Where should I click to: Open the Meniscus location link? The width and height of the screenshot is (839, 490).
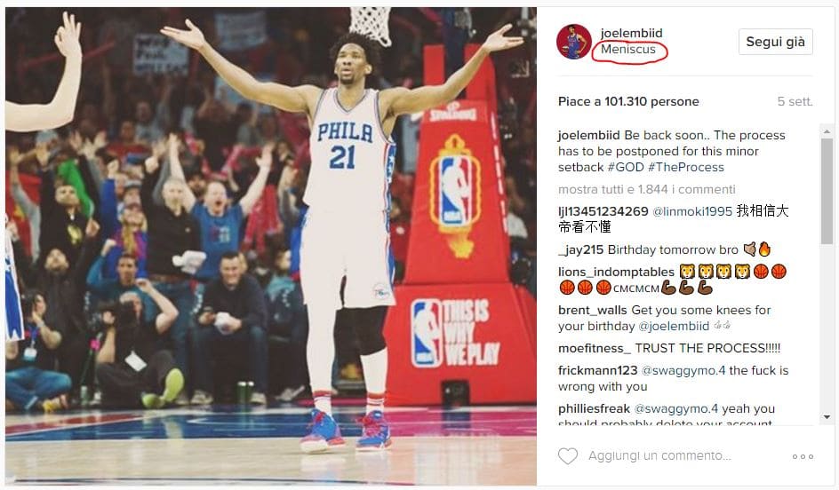tap(627, 49)
